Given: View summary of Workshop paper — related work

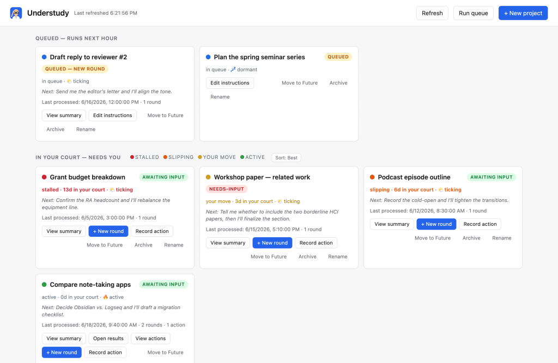Looking at the screenshot, I should pos(228,243).
